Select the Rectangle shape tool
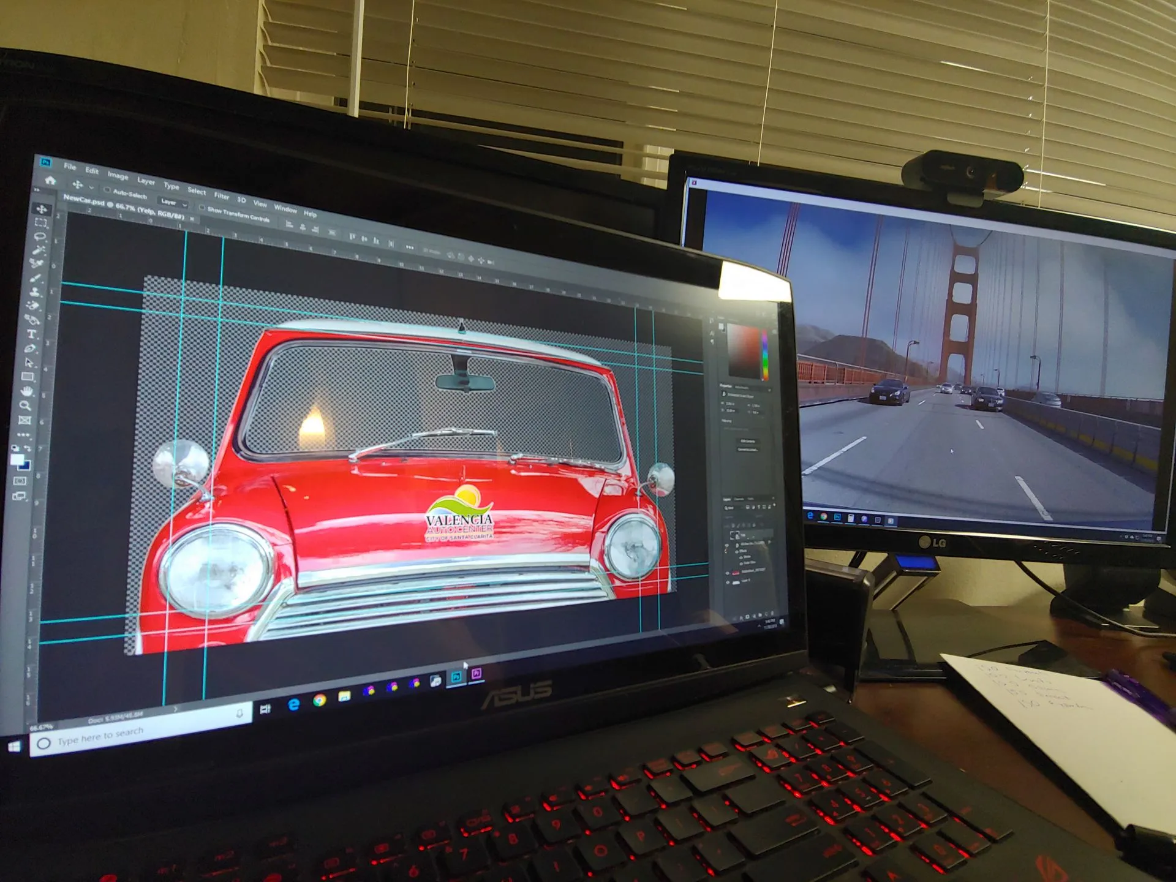 tap(28, 377)
